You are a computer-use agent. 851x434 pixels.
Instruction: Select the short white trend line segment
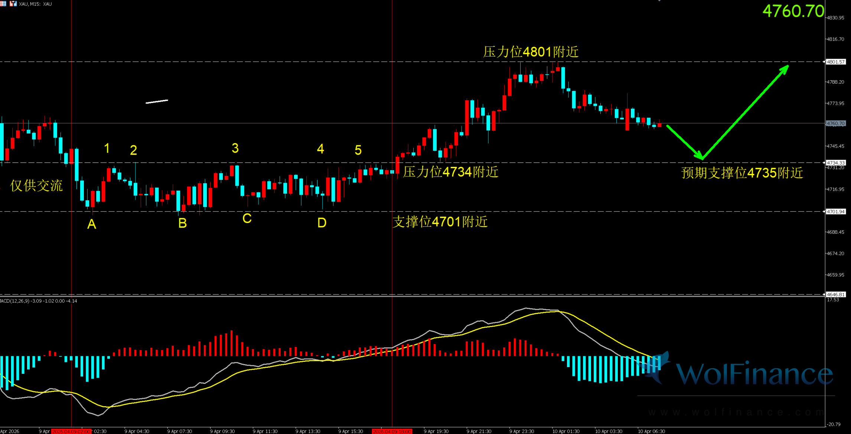157,101
